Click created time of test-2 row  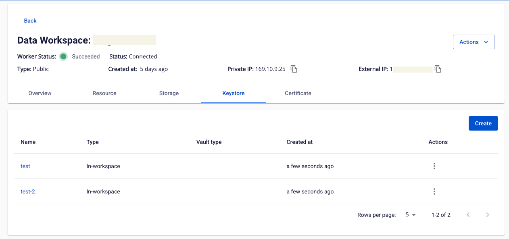coord(310,191)
